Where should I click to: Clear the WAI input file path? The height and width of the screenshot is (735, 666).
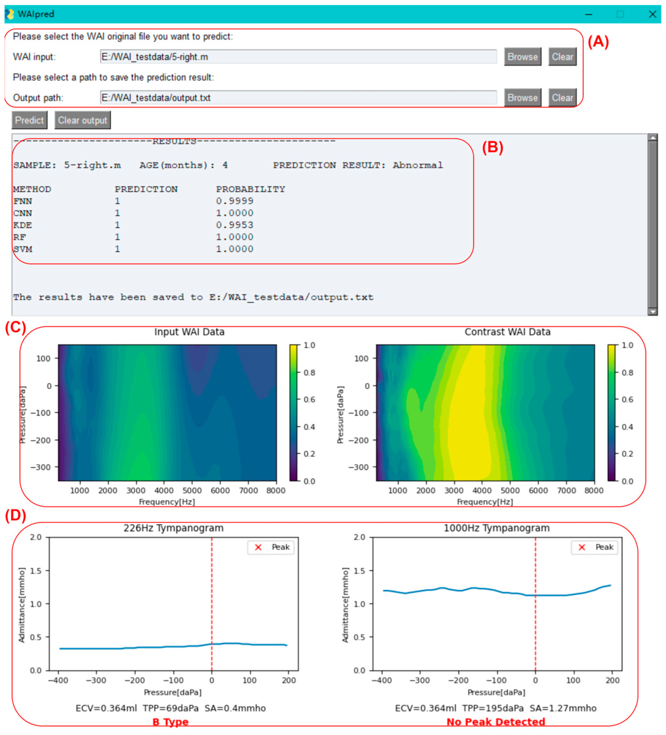point(562,57)
